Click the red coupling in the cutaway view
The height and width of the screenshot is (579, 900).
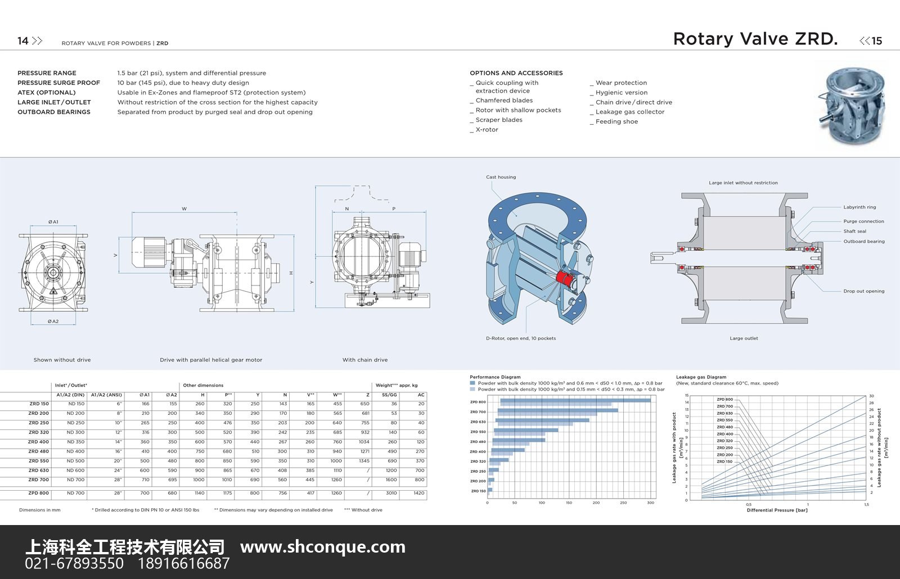(564, 277)
